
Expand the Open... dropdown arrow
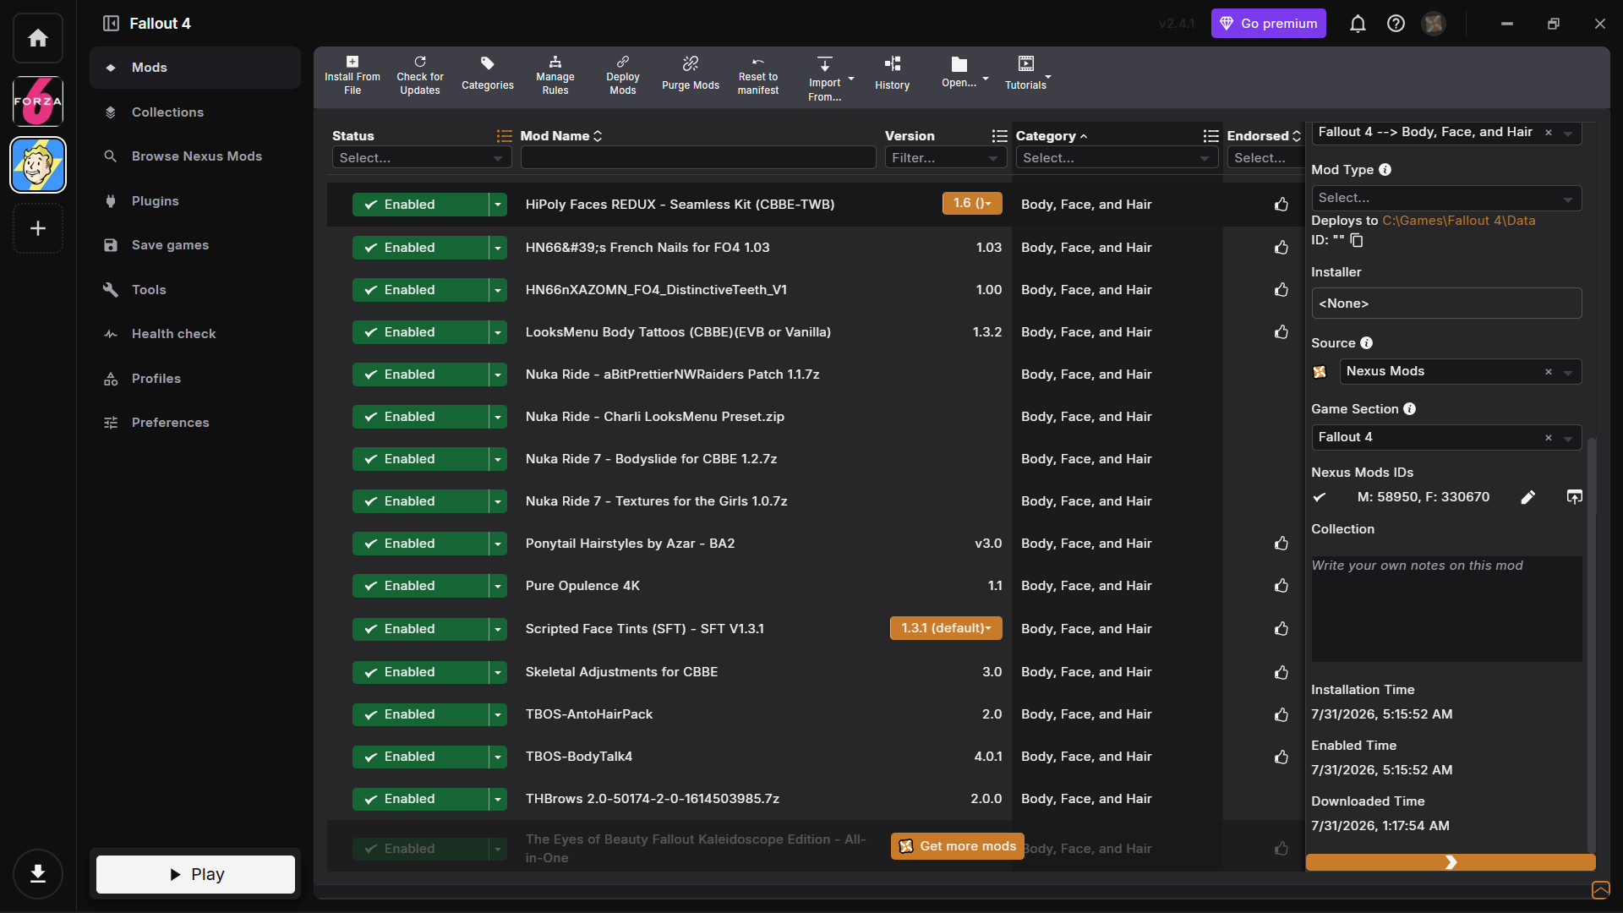[986, 79]
